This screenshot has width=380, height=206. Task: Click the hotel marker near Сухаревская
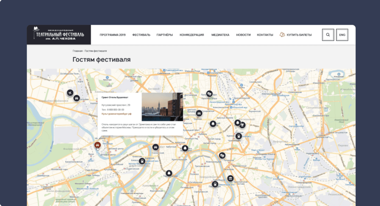[199, 113]
